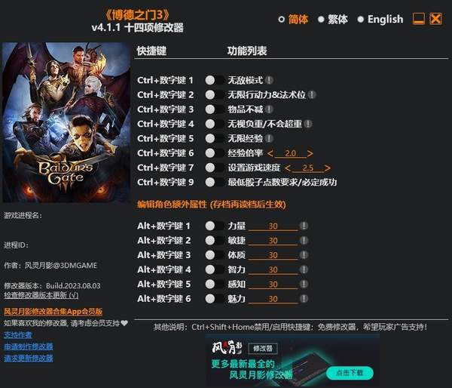Click info icon next to 无限经验
452x388 pixels.
point(269,138)
